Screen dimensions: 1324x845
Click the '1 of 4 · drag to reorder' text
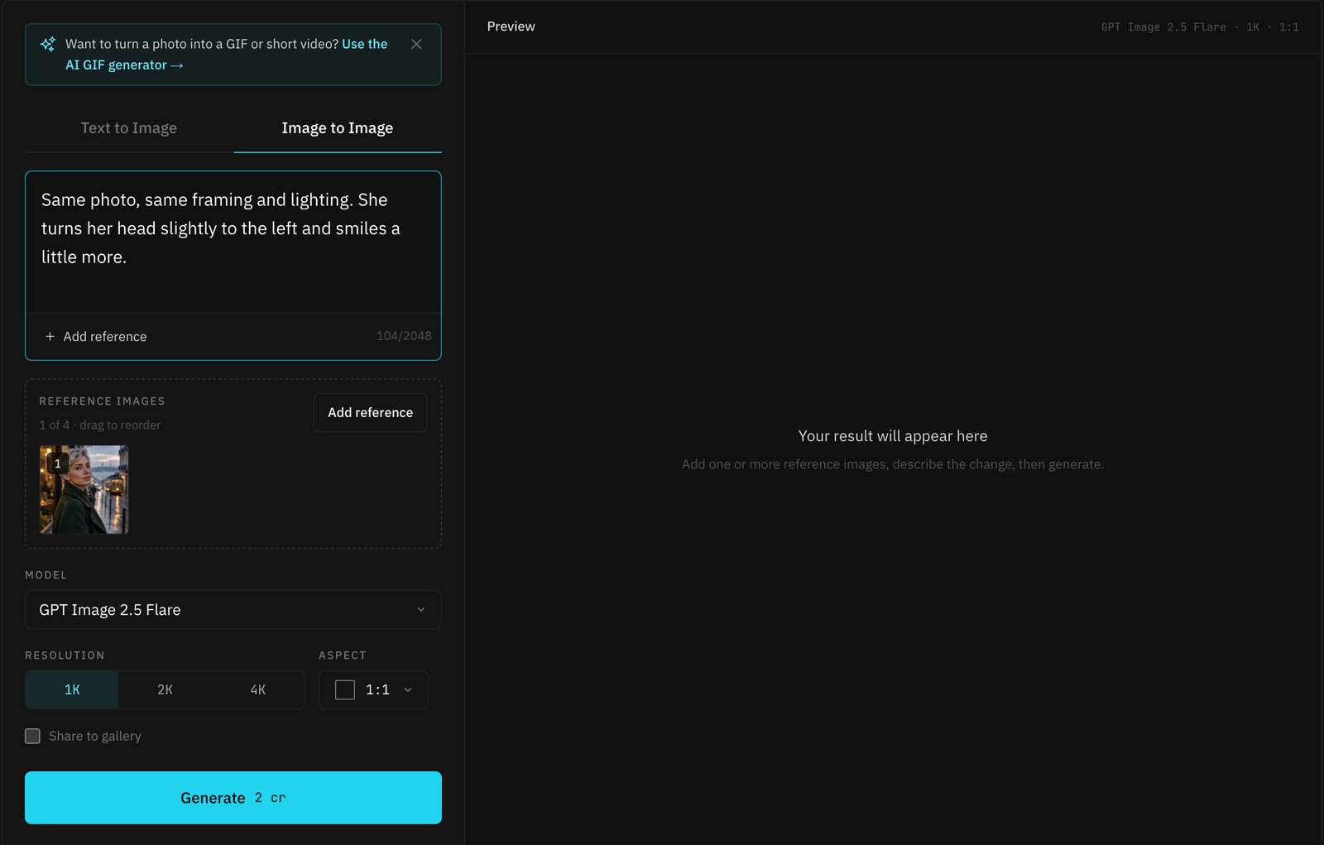tap(100, 425)
